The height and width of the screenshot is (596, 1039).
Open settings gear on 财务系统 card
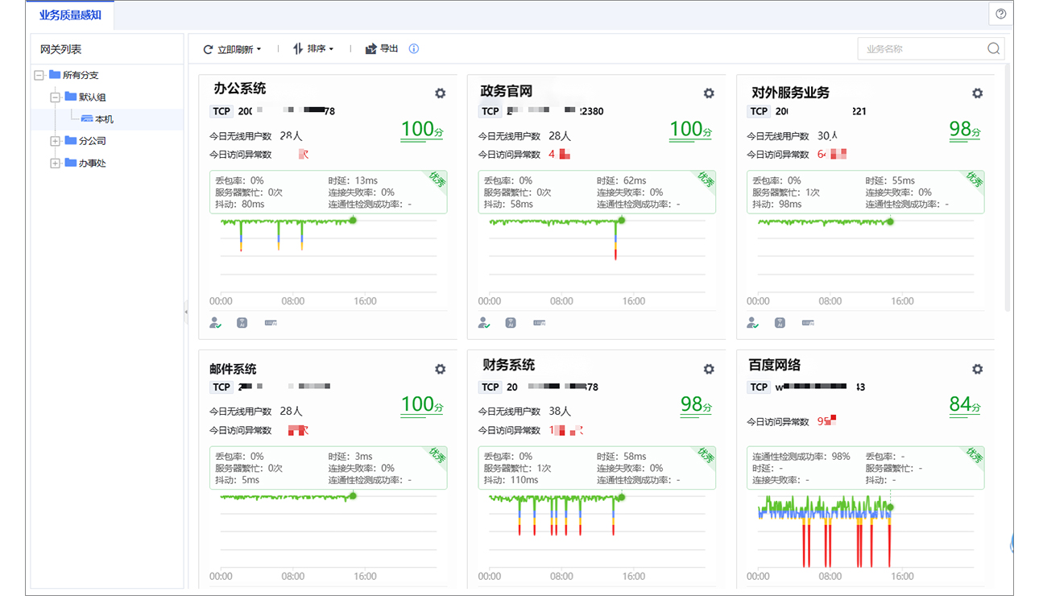coord(709,369)
